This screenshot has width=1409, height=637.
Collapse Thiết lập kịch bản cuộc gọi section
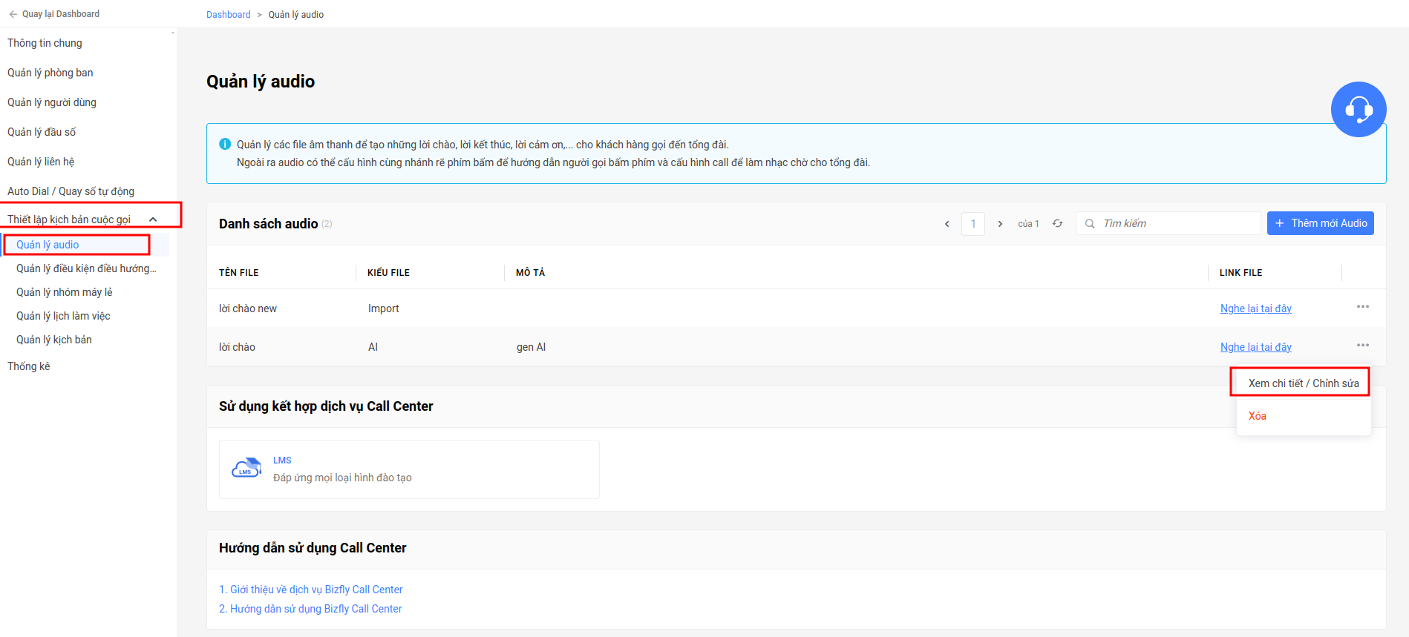(x=153, y=220)
